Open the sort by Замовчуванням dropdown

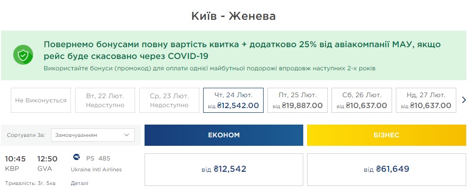(x=92, y=135)
